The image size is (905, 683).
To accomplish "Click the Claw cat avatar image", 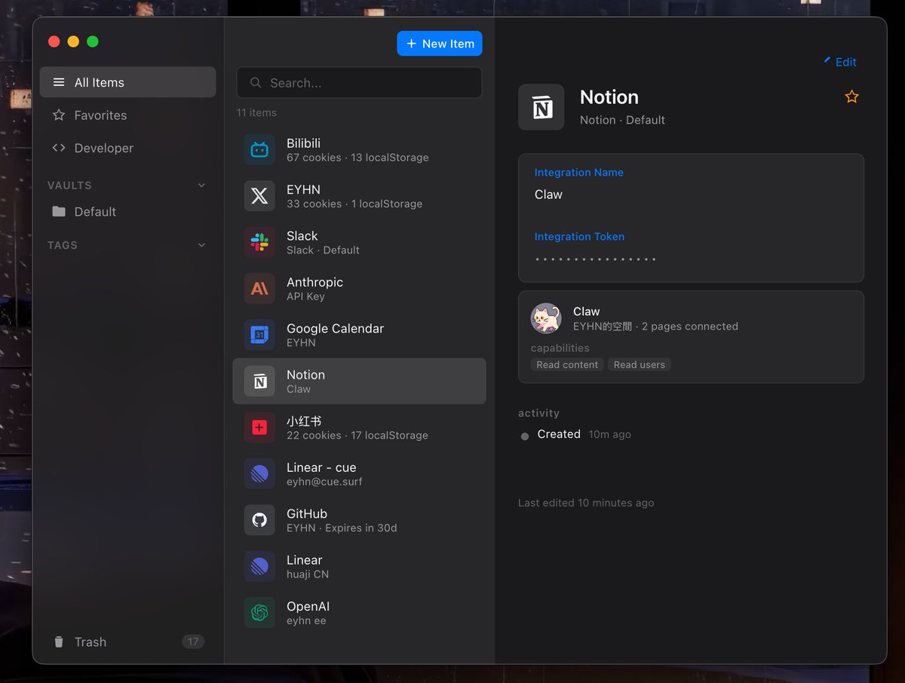I will tap(546, 318).
